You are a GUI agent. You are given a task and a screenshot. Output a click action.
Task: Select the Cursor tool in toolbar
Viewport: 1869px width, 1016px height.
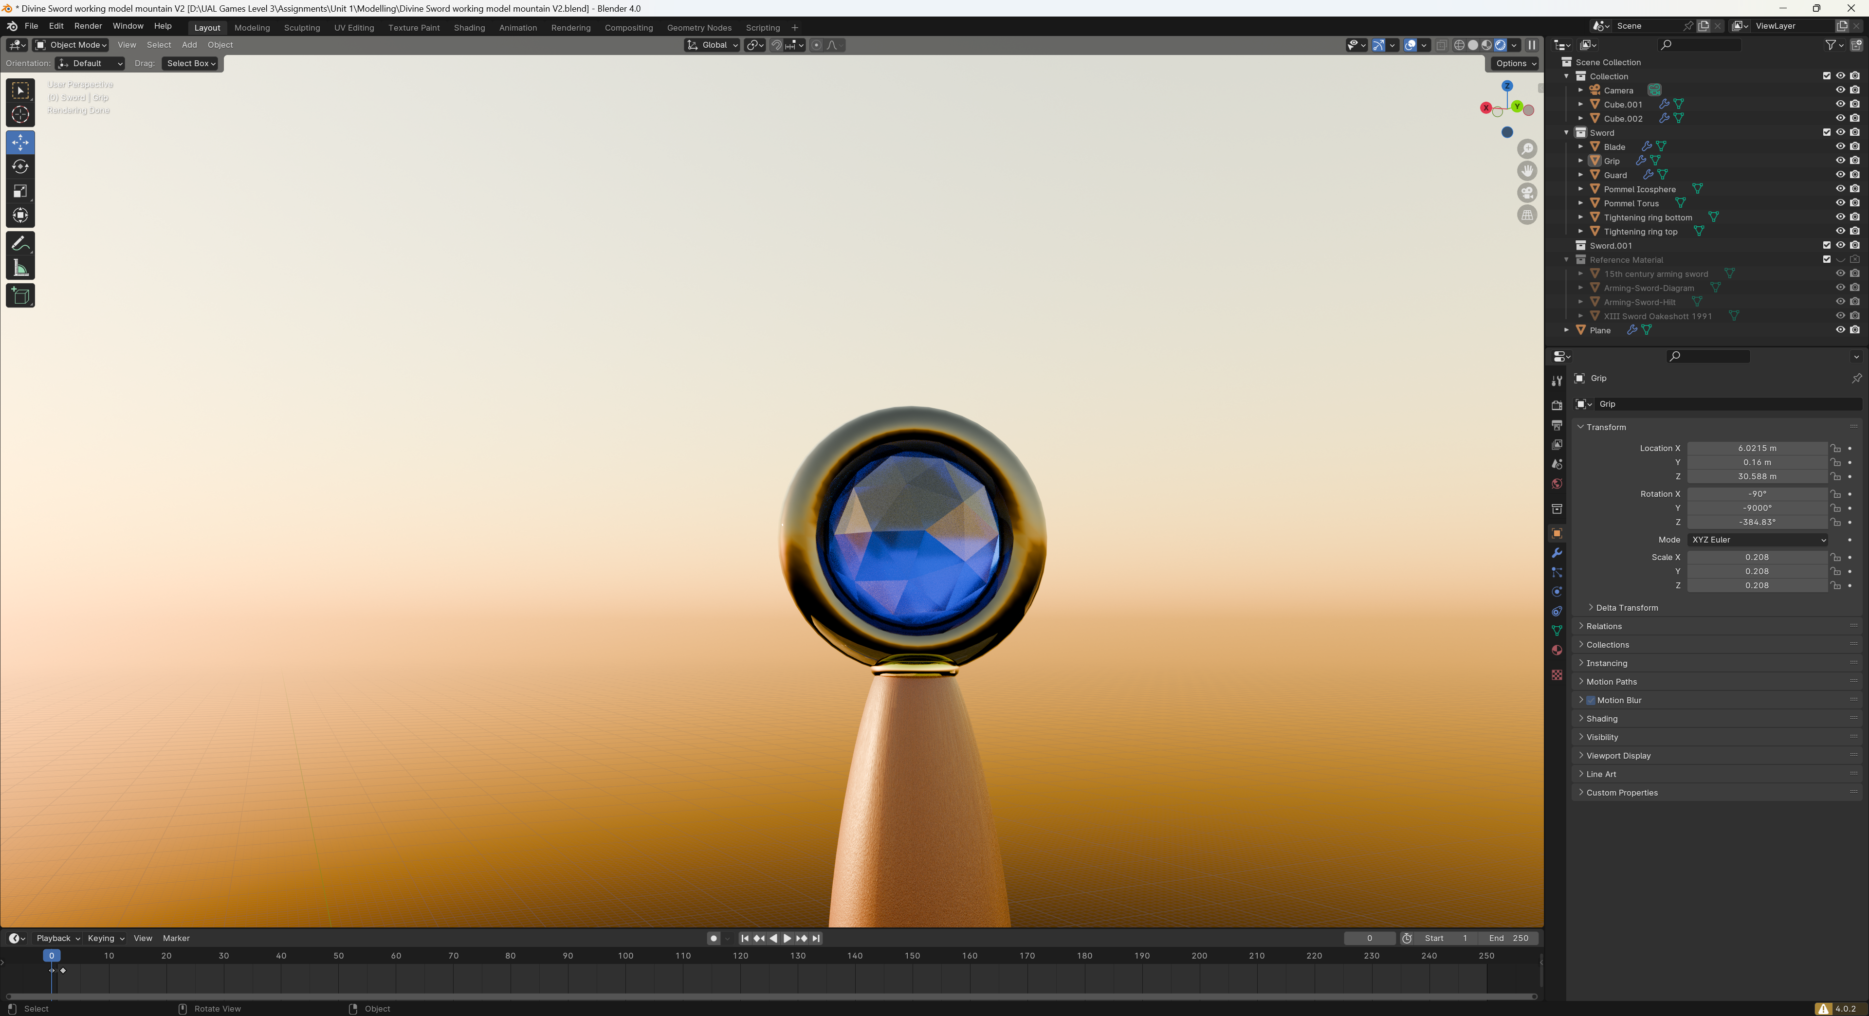click(20, 114)
